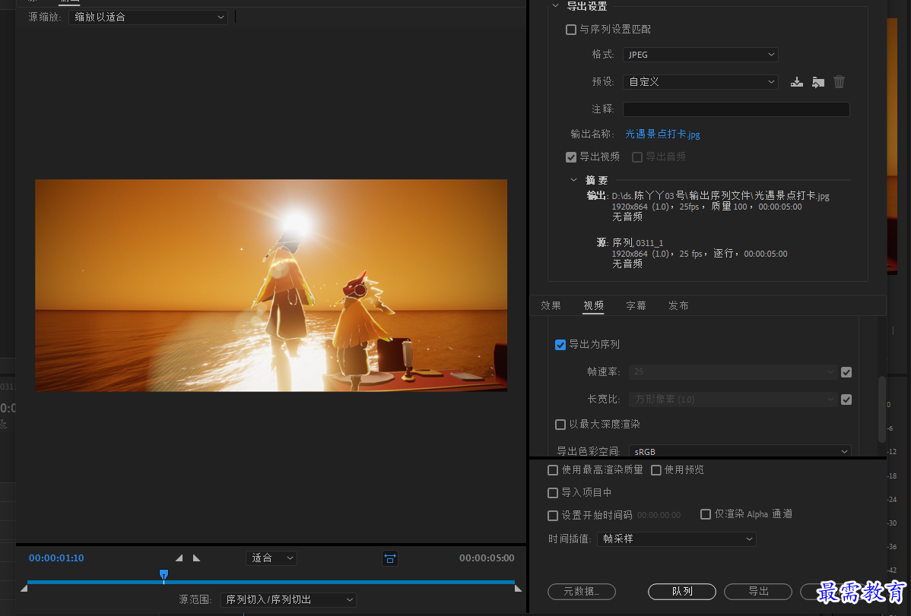Click the import preset icon
Image resolution: width=911 pixels, height=616 pixels.
click(x=818, y=82)
